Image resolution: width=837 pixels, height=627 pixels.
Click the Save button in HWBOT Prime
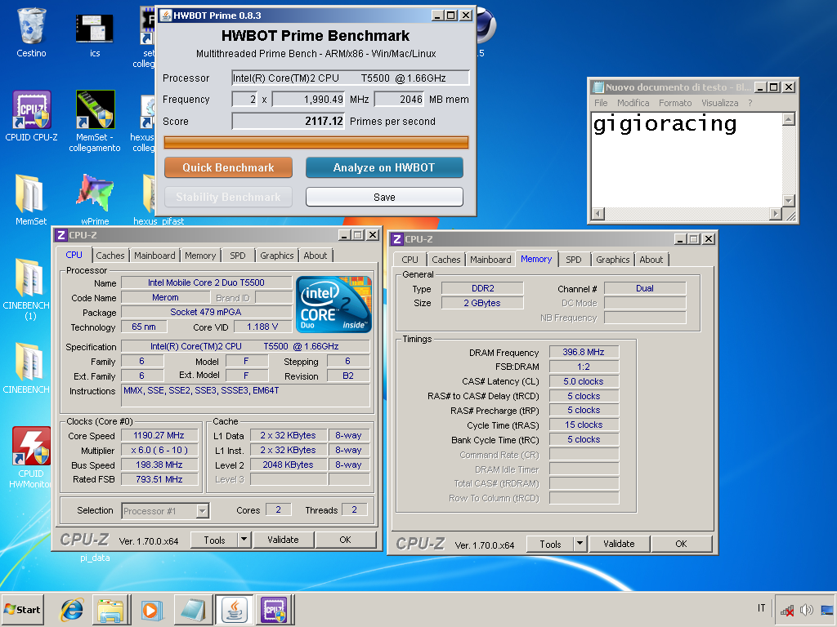click(384, 197)
